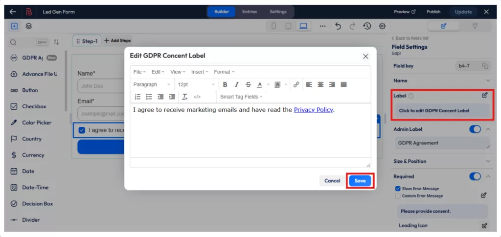Viewport: 501px width, 237px height.
Task: Select the tablet device view icon
Action: tap(288, 26)
